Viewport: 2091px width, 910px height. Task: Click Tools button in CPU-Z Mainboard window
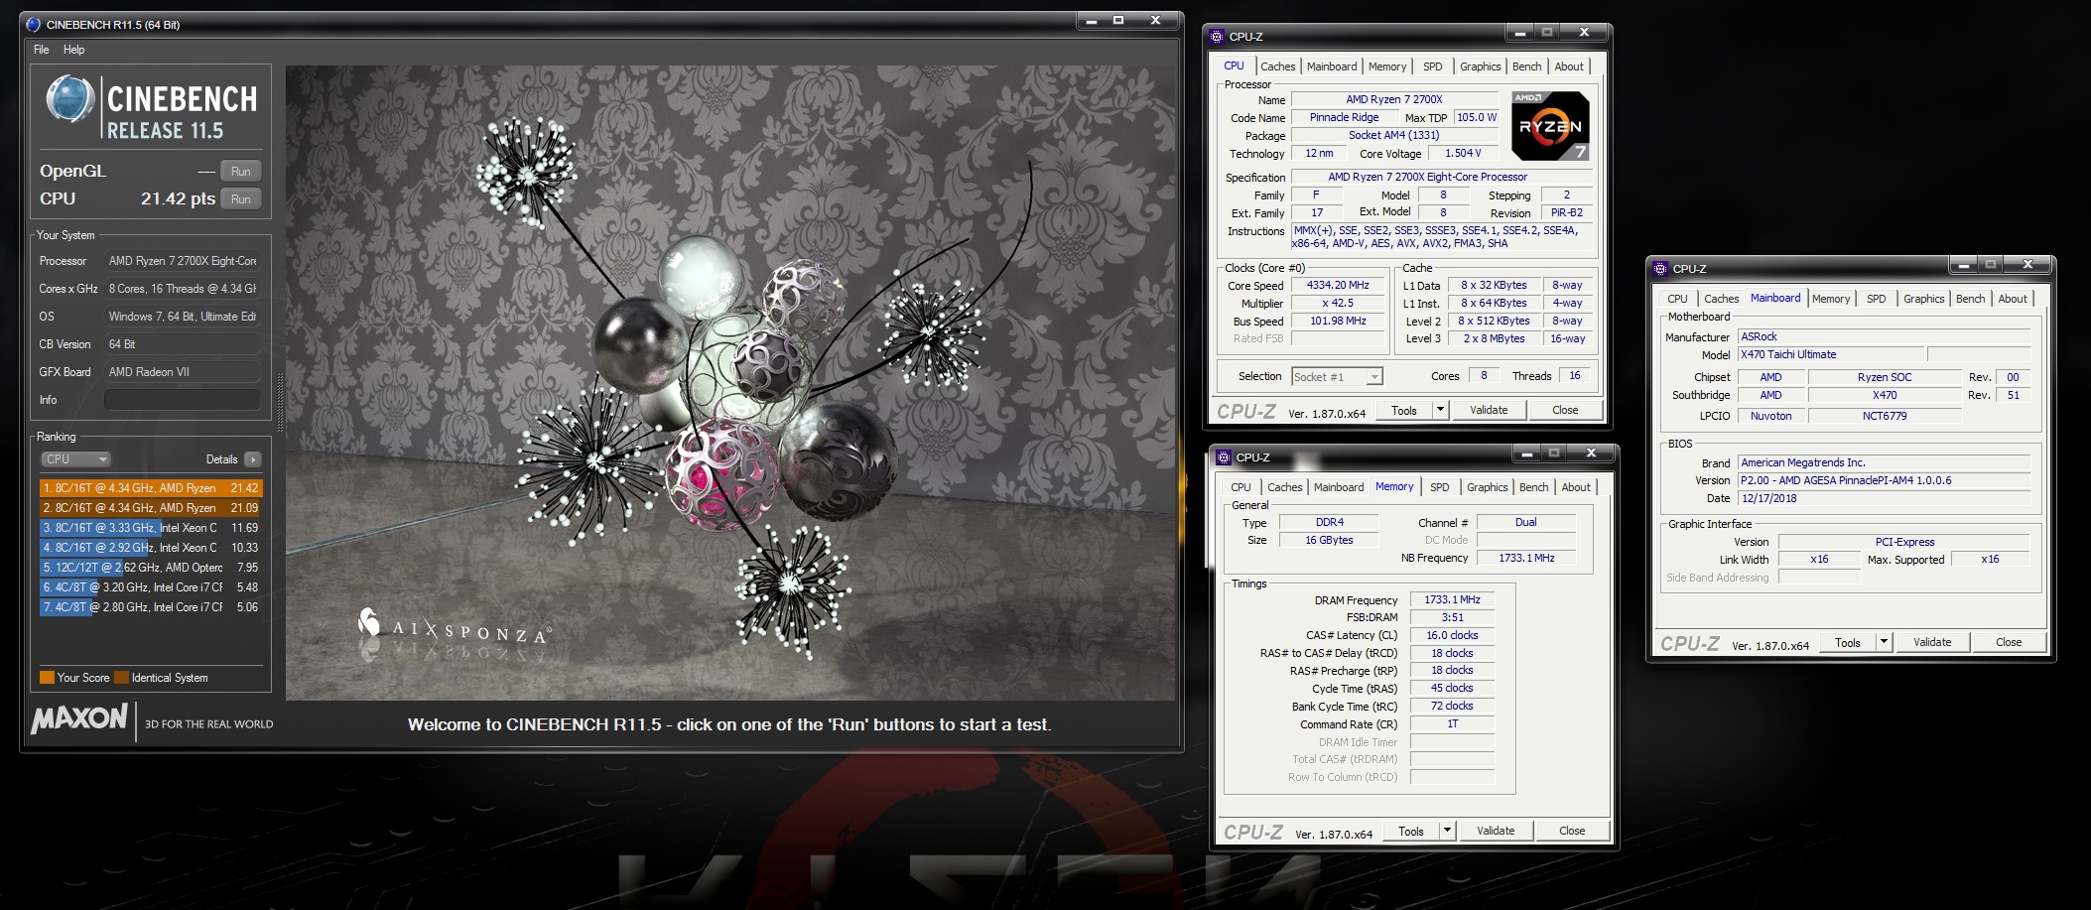click(x=1847, y=643)
